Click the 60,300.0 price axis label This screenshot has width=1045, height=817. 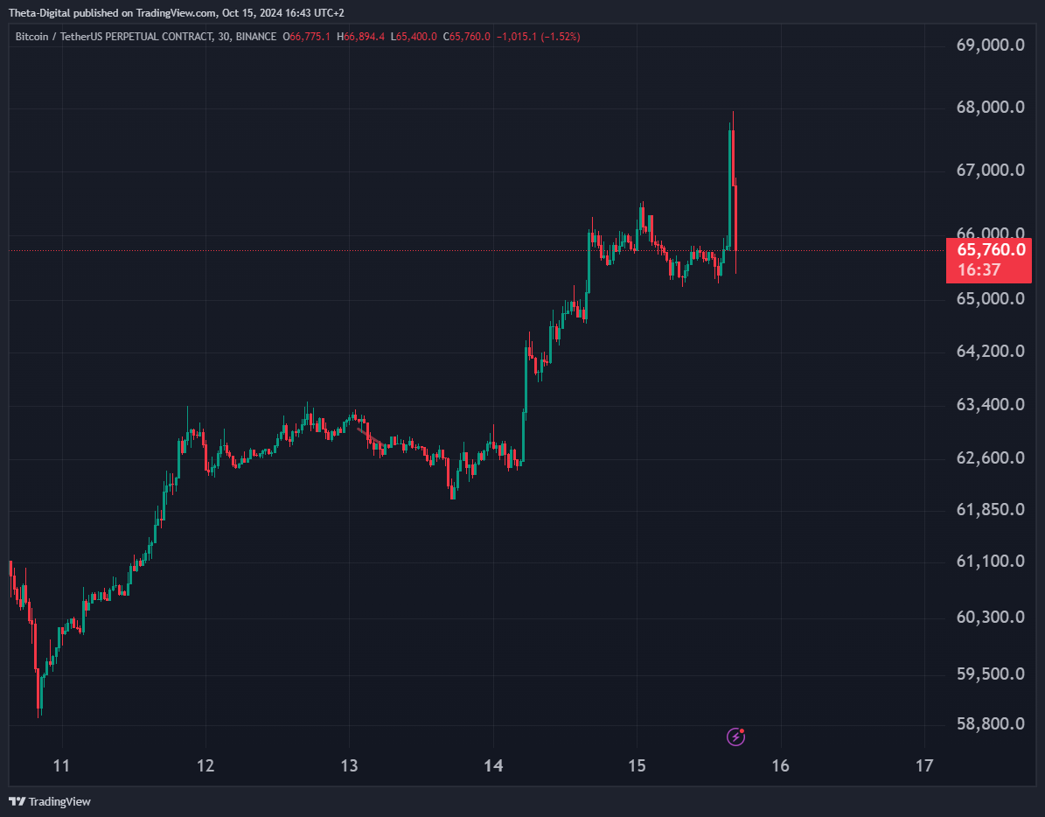point(991,617)
